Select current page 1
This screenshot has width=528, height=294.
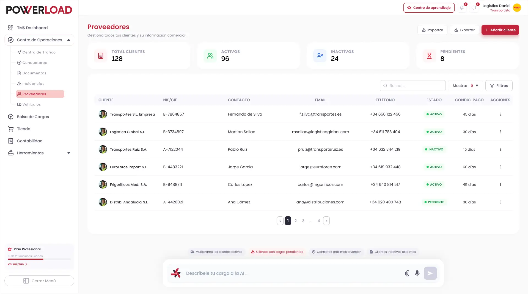click(288, 221)
